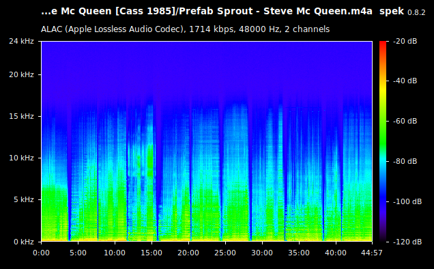The width and height of the screenshot is (434, 269).
Task: Click the '10 kHz' frequency label
Action: [21, 158]
